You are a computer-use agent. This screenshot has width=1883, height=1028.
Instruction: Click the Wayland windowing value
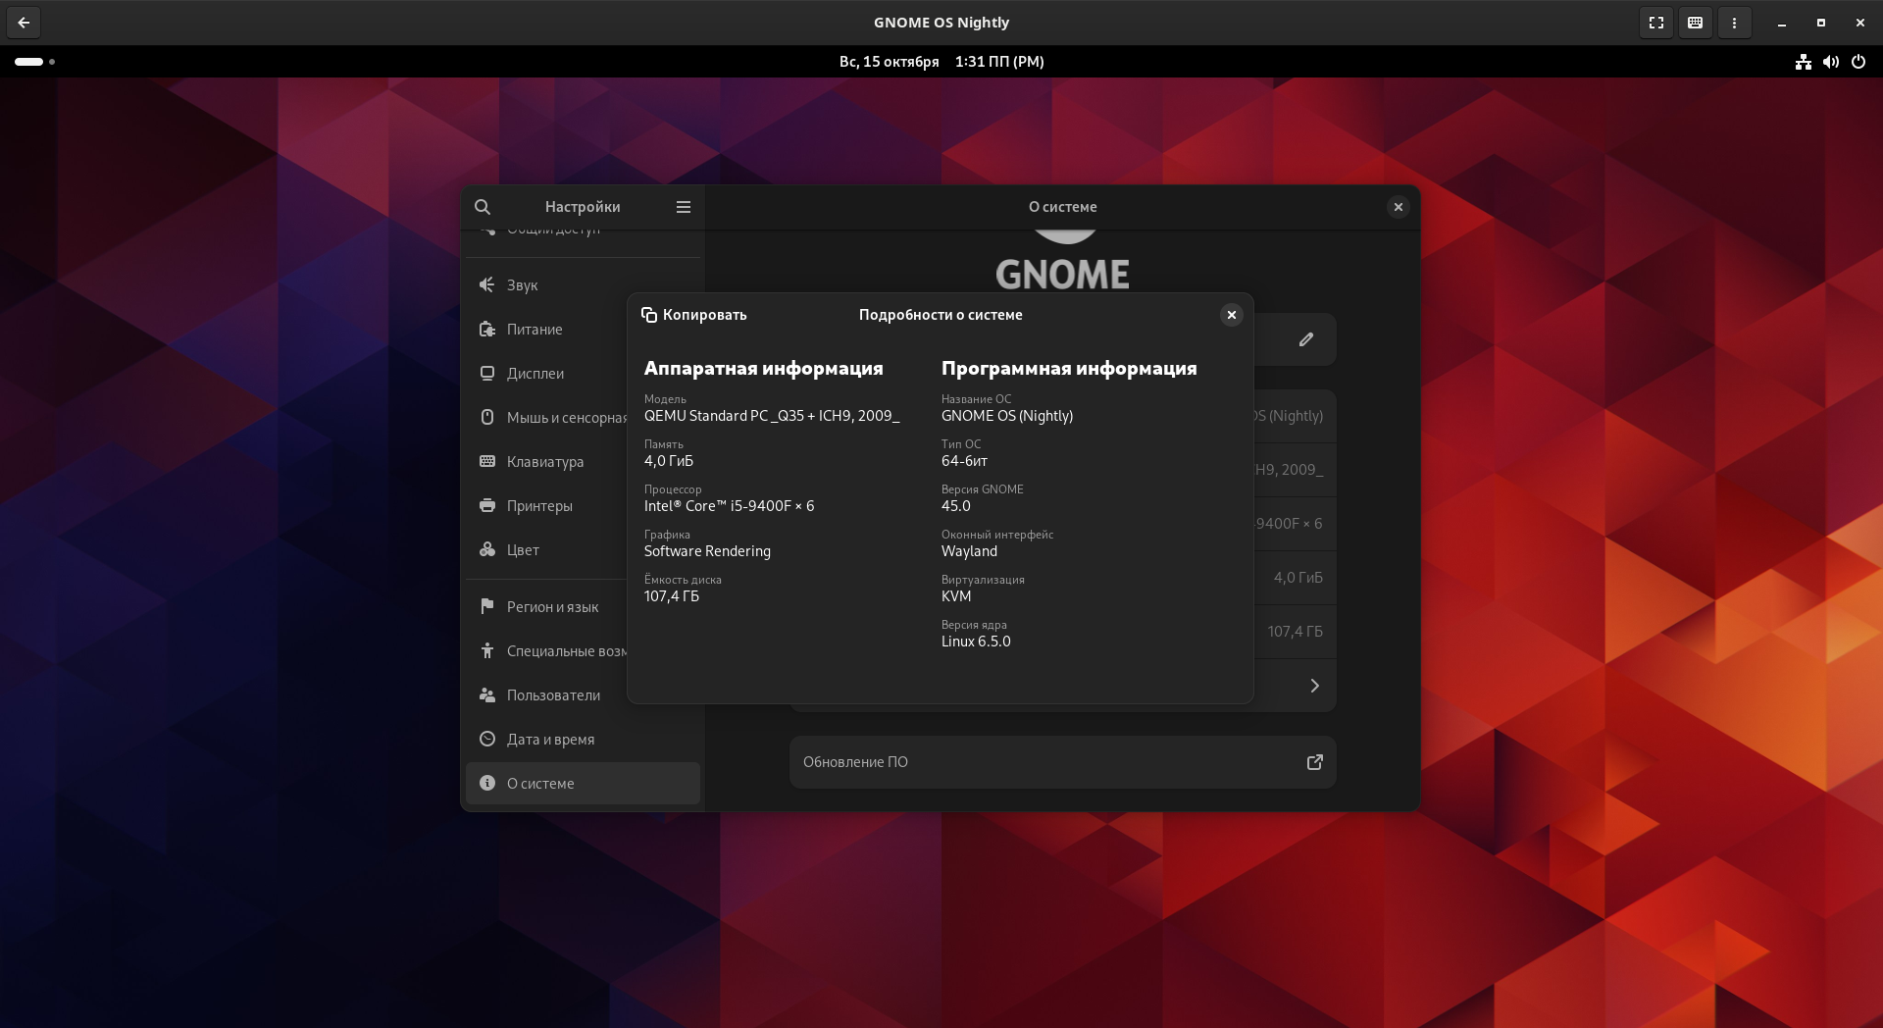click(969, 551)
